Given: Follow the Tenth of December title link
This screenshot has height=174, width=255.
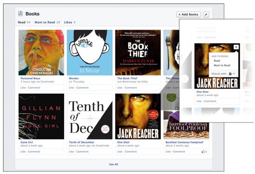Looking at the screenshot, I should (82, 142).
